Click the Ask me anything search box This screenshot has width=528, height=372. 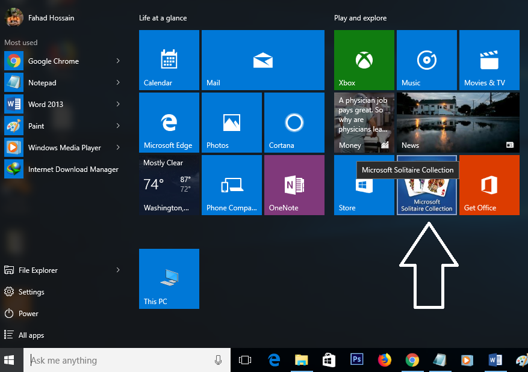(x=120, y=361)
